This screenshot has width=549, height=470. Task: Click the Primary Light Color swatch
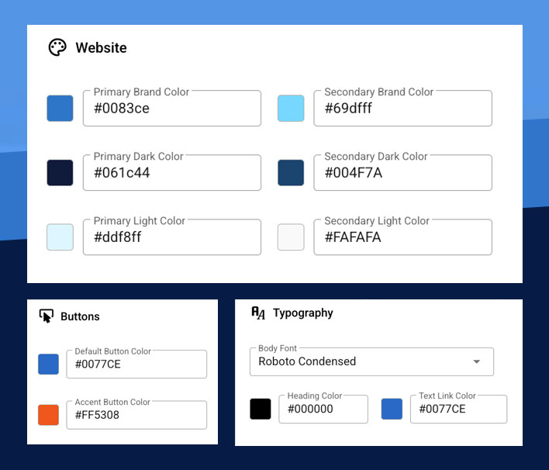[x=60, y=237]
